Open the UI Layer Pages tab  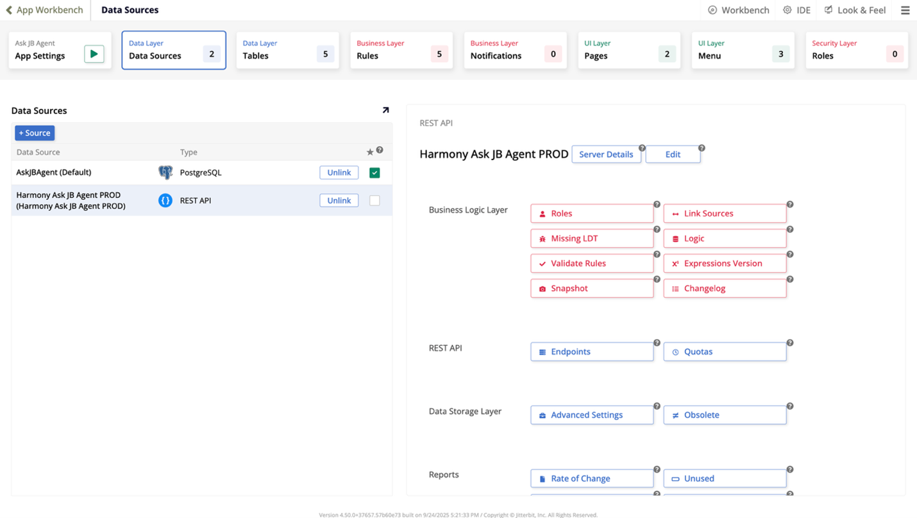(x=628, y=50)
